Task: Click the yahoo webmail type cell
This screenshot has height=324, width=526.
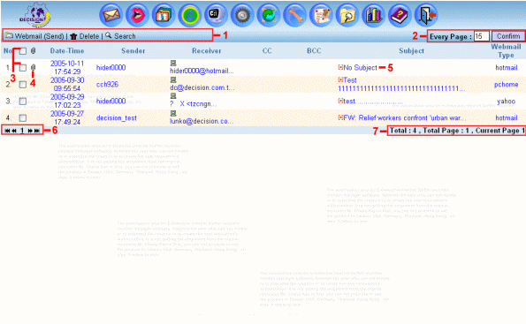Action: [x=506, y=101]
